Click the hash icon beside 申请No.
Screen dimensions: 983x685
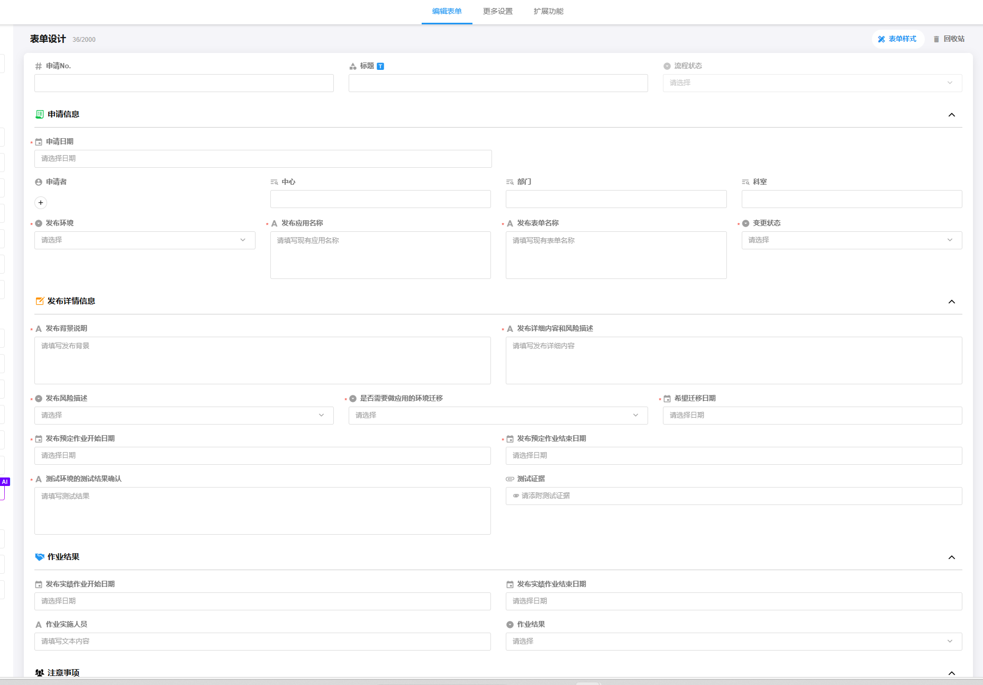(39, 66)
